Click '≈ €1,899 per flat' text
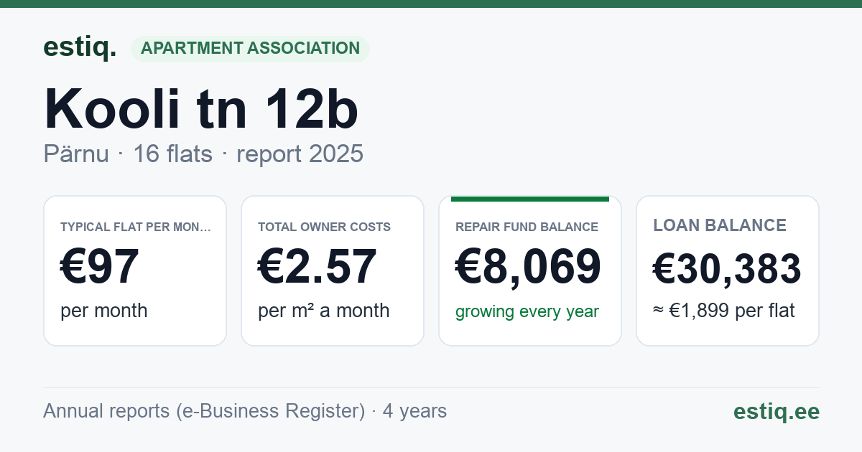 [724, 311]
